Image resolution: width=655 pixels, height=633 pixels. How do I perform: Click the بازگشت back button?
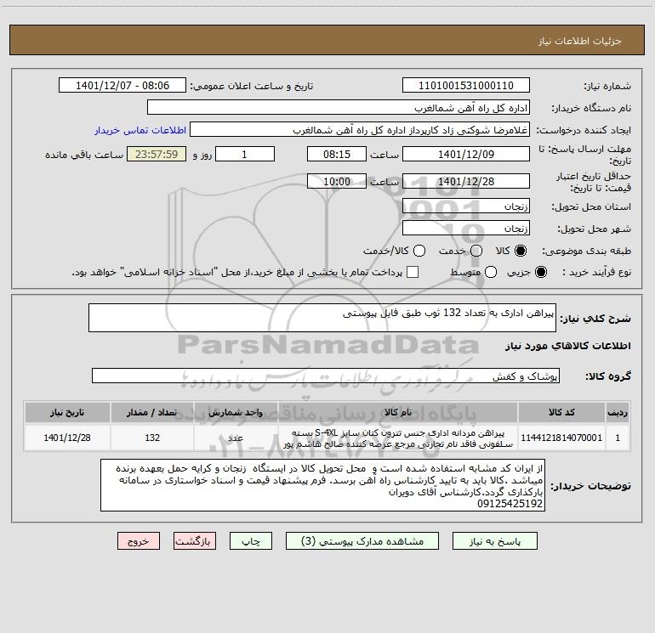click(x=195, y=541)
